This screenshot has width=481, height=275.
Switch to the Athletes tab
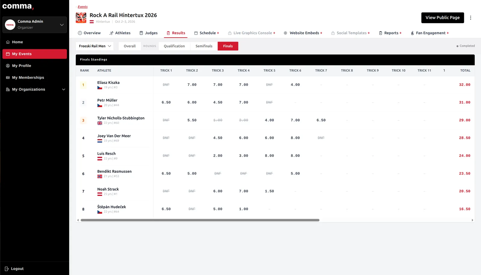pyautogui.click(x=120, y=33)
